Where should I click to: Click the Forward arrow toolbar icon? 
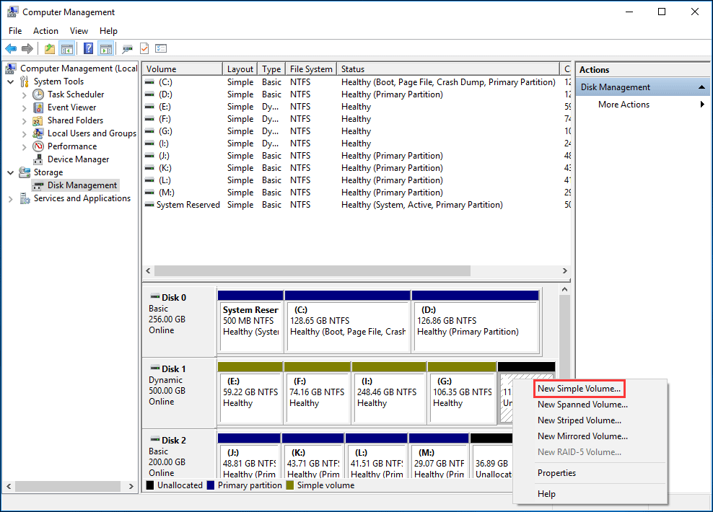pos(27,48)
